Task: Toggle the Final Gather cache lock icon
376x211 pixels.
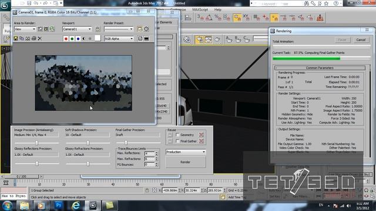Action: 170,141
